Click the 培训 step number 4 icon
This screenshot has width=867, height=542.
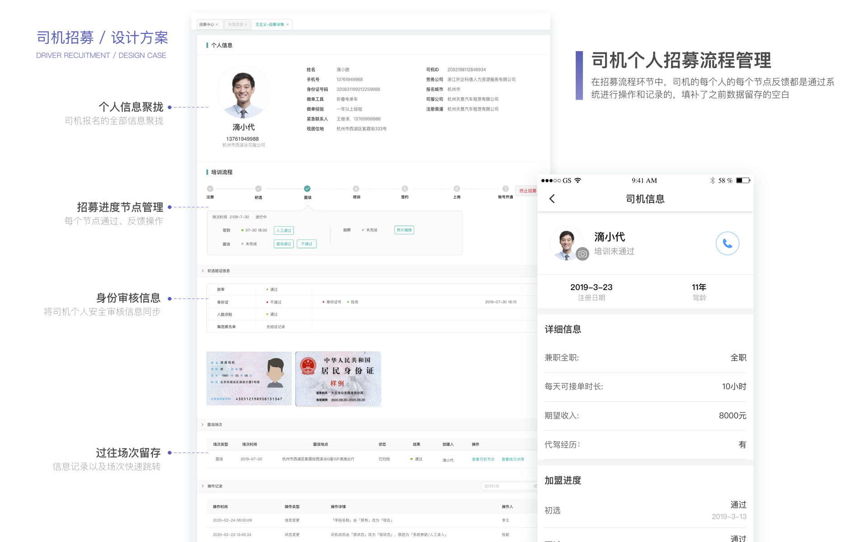coord(356,188)
